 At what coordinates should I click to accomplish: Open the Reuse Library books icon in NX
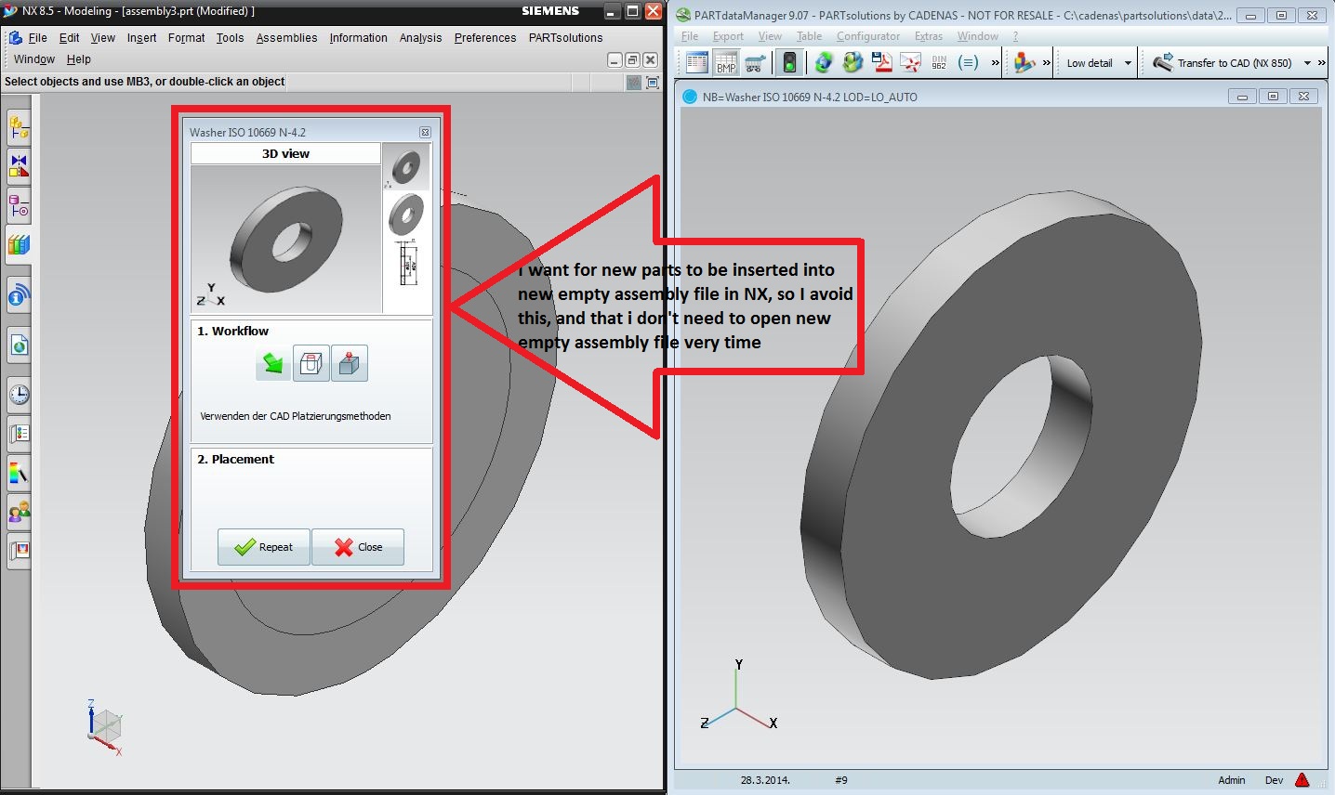[x=19, y=245]
